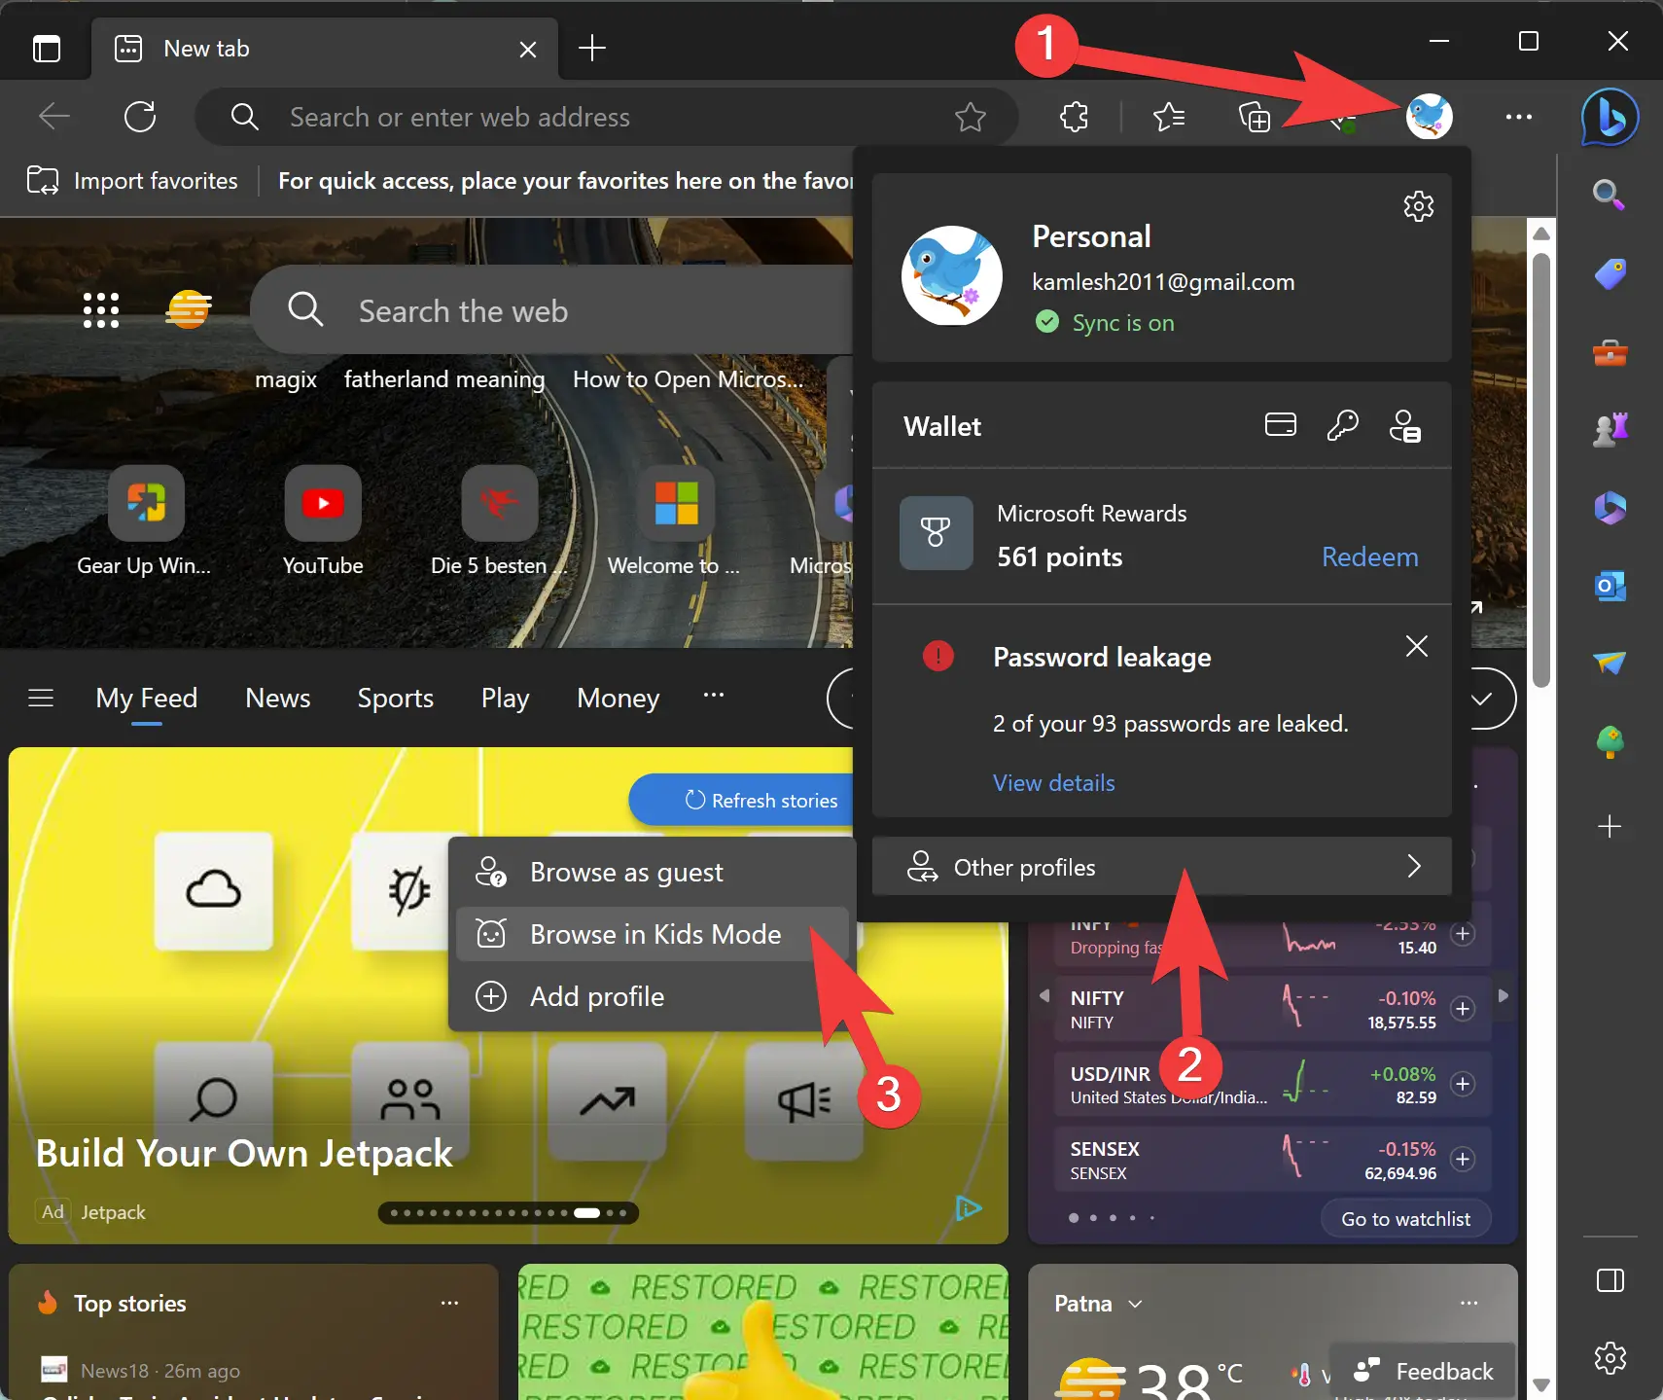The width and height of the screenshot is (1663, 1400).
Task: Click the profile avatar in toolbar
Action: (x=1430, y=117)
